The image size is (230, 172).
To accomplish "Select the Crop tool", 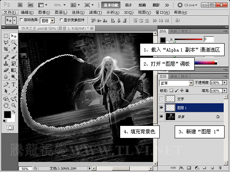I will click(x=6, y=49).
